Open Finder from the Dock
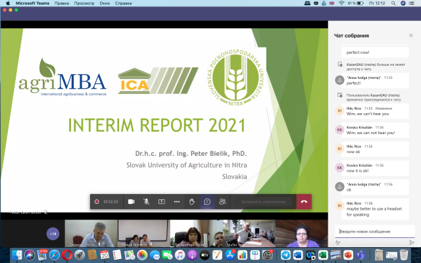Image resolution: width=421 pixels, height=263 pixels. pyautogui.click(x=17, y=255)
